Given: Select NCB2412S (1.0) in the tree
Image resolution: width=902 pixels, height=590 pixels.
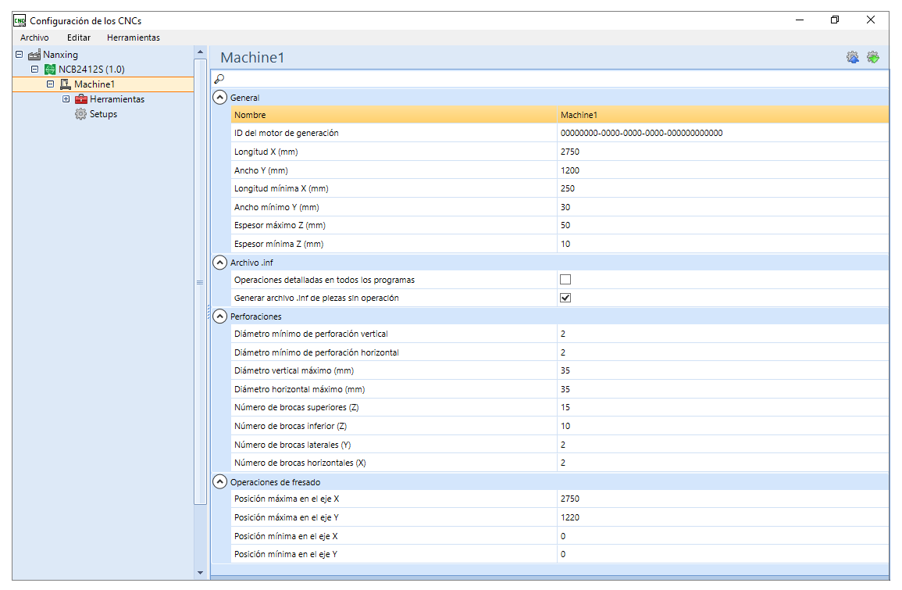Looking at the screenshot, I should (91, 69).
